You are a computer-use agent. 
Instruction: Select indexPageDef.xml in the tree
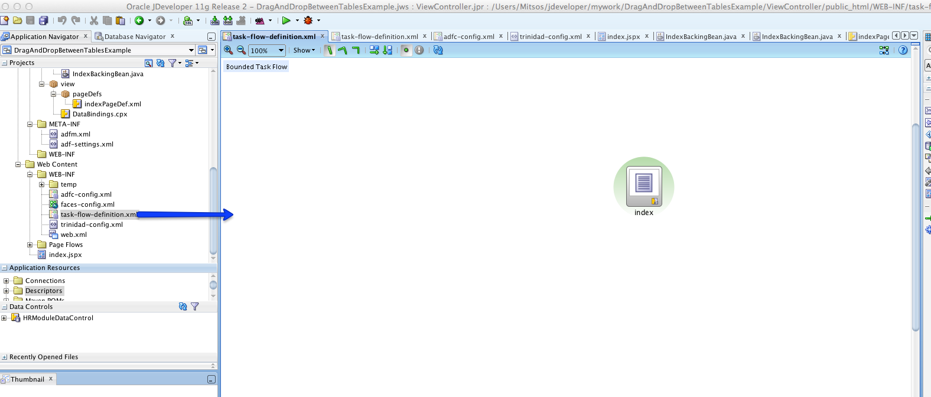[x=112, y=104]
